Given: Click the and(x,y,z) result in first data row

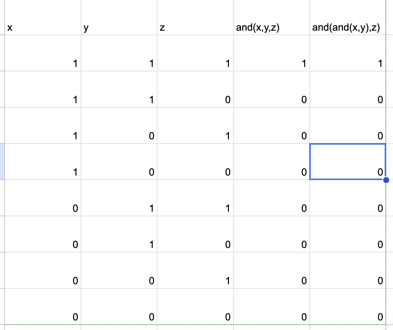Looking at the screenshot, I should [271, 53].
